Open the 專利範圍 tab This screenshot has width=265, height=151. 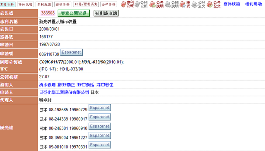(x=44, y=5)
